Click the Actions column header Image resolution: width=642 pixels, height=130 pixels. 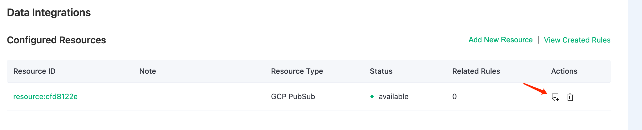tap(564, 71)
